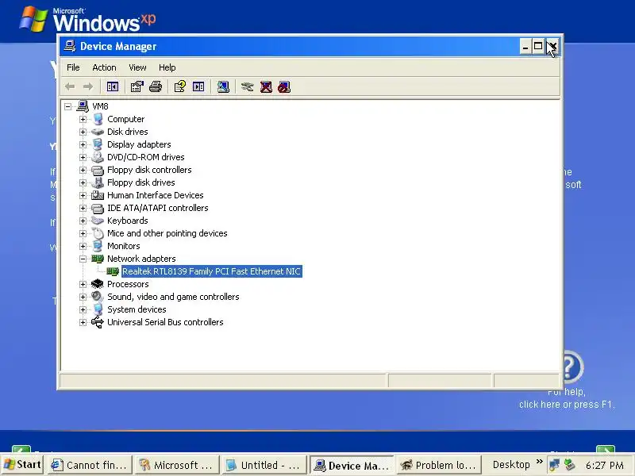
Task: Scan for hardware changes toolbar icon
Action: (x=223, y=86)
